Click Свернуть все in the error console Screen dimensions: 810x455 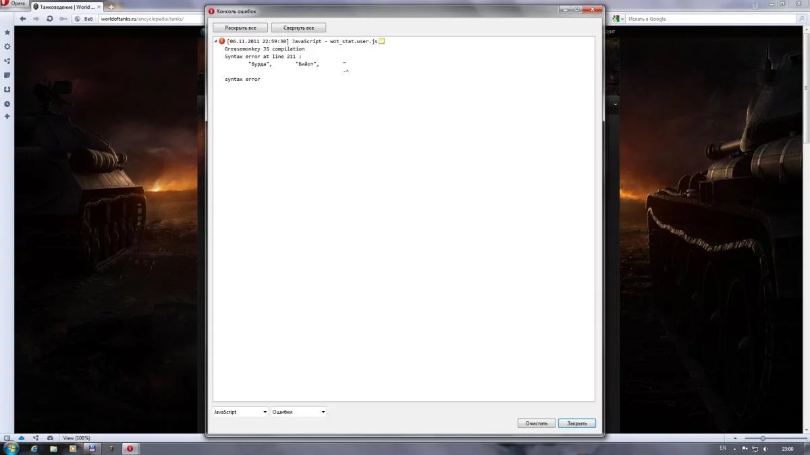[298, 28]
